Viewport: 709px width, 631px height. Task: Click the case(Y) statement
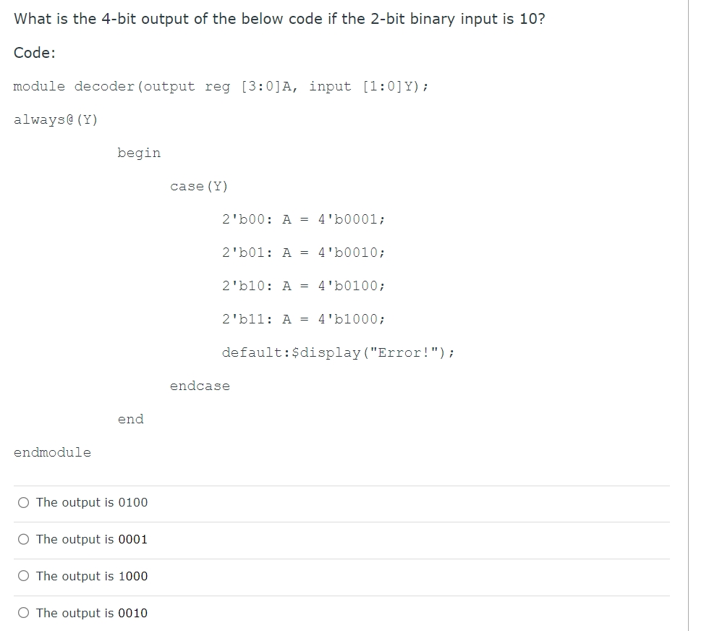pyautogui.click(x=199, y=186)
